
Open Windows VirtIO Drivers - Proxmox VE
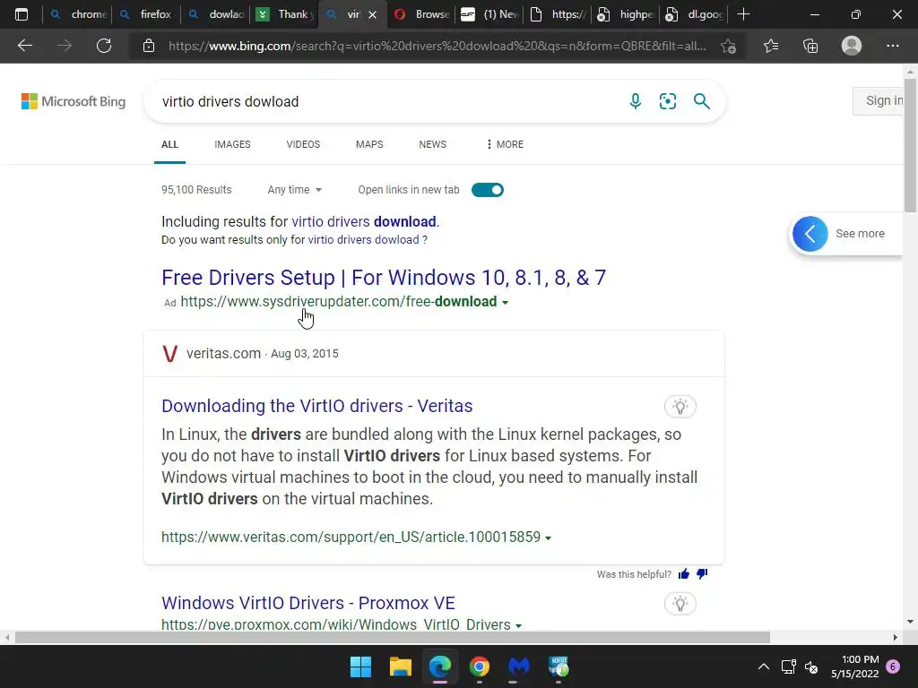(308, 603)
